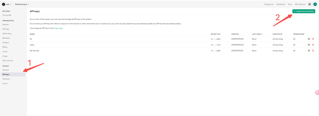Image resolution: width=319 pixels, height=116 pixels.
Task: Open the settings gear in top bar
Action: [x=310, y=4]
